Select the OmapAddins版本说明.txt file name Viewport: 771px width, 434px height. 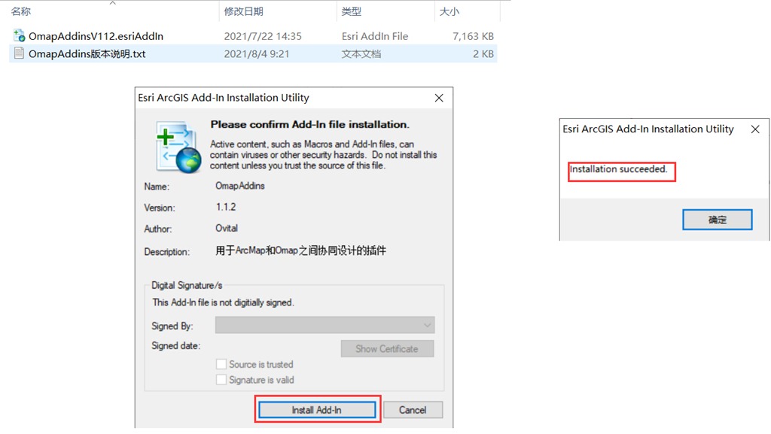87,54
